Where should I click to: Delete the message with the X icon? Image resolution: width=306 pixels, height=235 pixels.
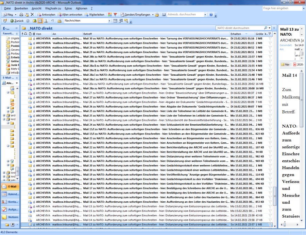tap(32, 15)
